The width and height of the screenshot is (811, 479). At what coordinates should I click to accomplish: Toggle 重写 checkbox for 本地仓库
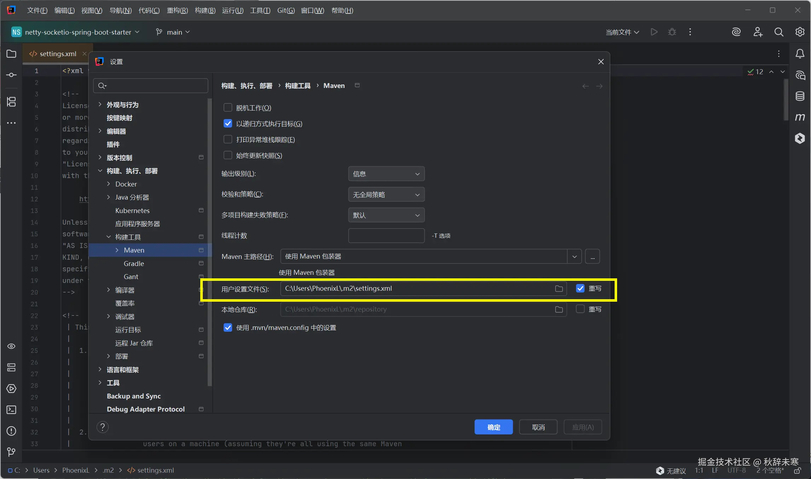[580, 309]
